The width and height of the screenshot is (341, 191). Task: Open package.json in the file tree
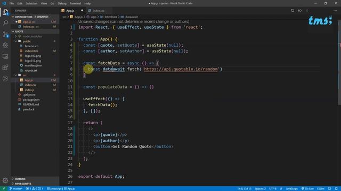pos(35,100)
